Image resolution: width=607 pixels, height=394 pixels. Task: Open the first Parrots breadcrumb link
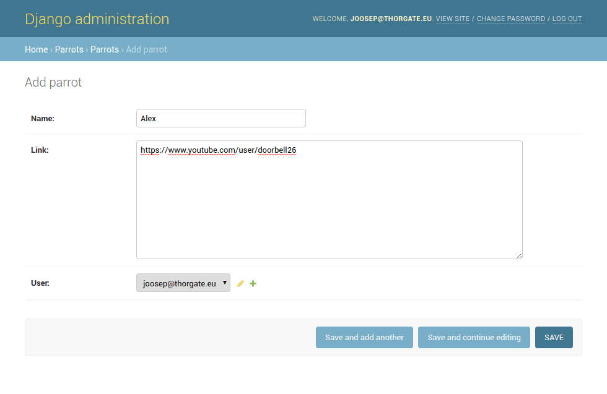pos(69,49)
